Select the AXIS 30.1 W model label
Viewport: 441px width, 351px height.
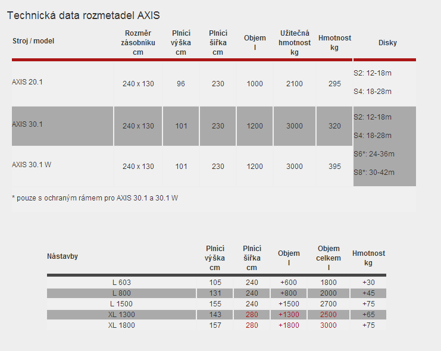[32, 165]
